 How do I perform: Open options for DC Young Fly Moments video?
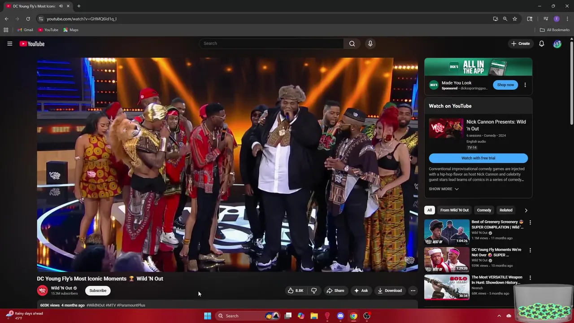coord(530,250)
